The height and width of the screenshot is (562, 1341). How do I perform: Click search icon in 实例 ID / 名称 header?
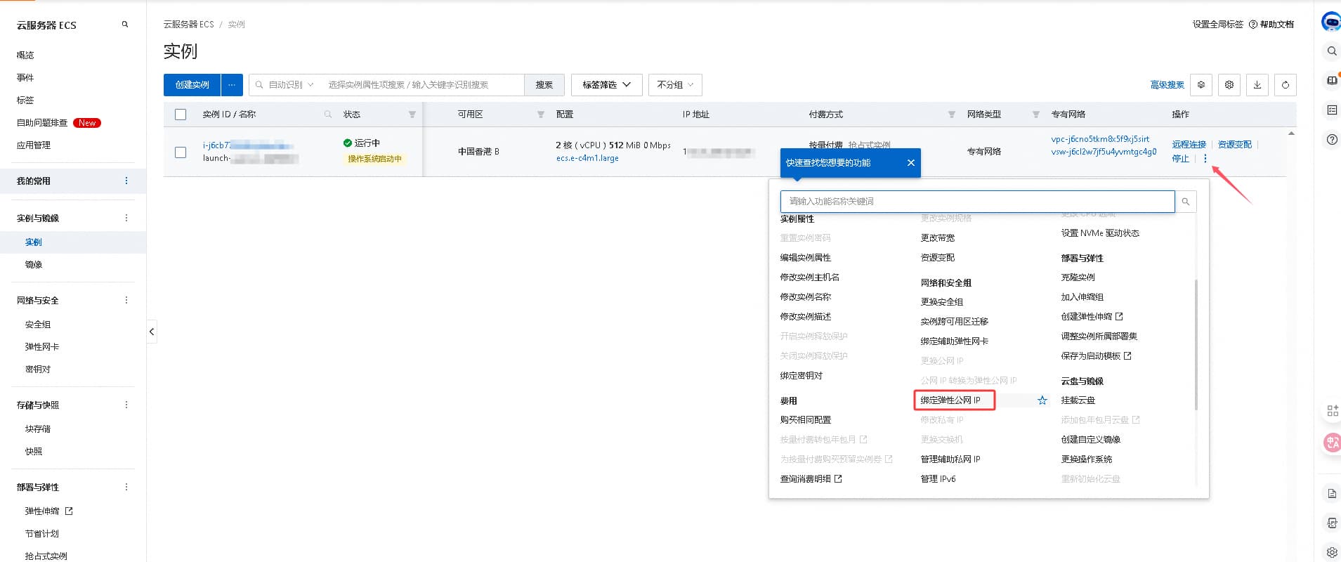[328, 115]
